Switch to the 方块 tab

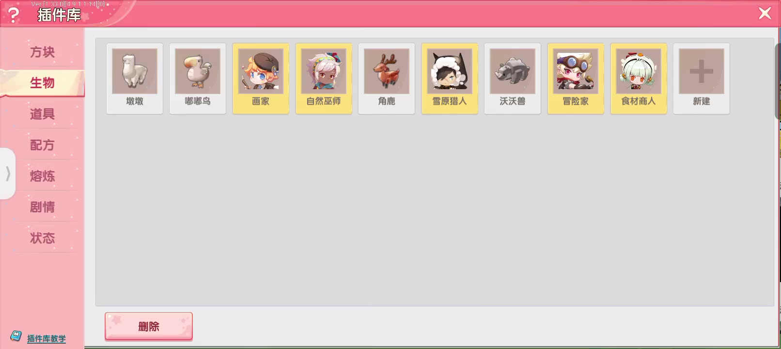coord(43,52)
